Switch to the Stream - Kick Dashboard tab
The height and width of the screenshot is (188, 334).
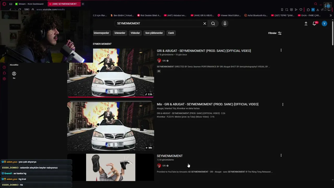(x=29, y=4)
